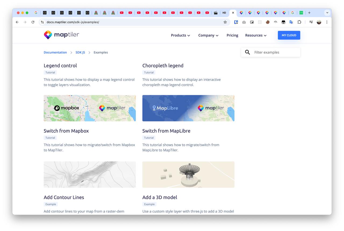Click Tutorial tag under Legend control
Viewport: 344px width, 231px height.
coord(50,72)
